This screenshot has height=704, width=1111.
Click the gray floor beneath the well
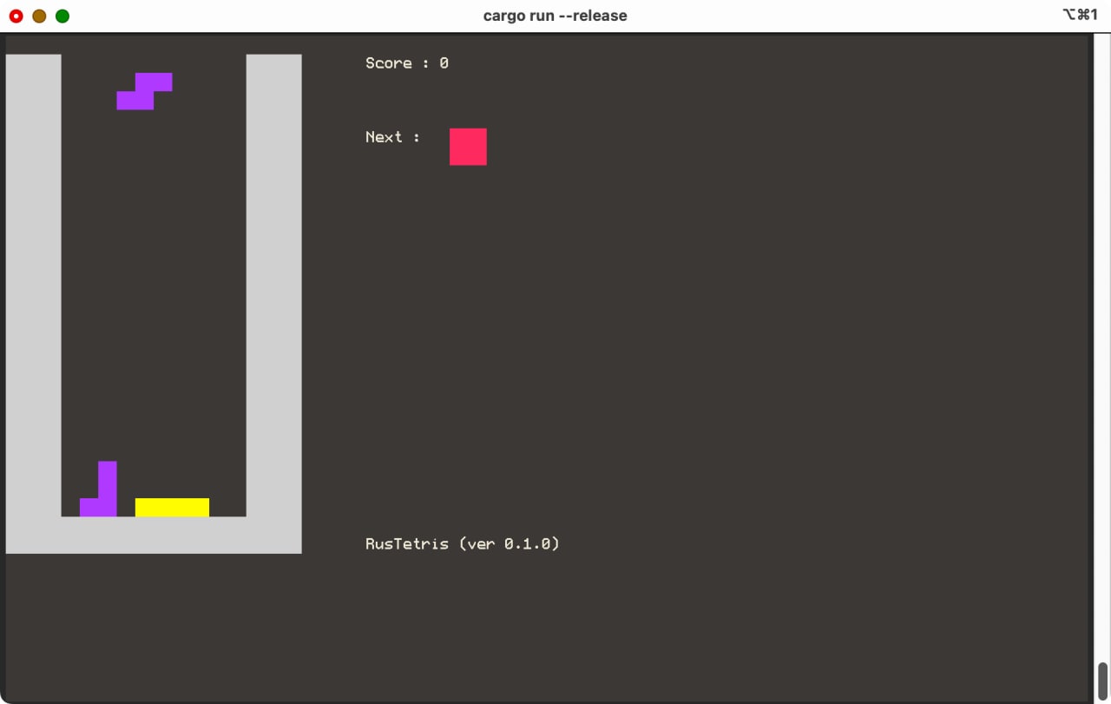click(154, 535)
